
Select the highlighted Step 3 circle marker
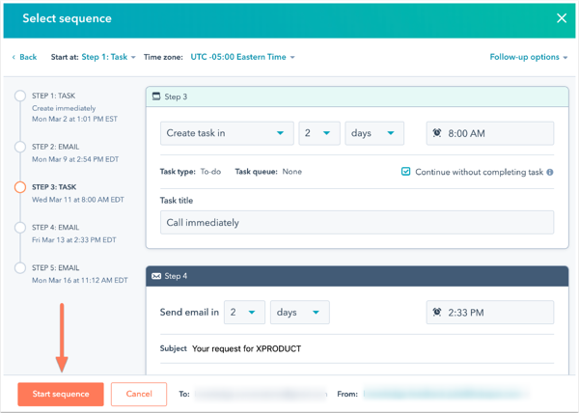(20, 187)
